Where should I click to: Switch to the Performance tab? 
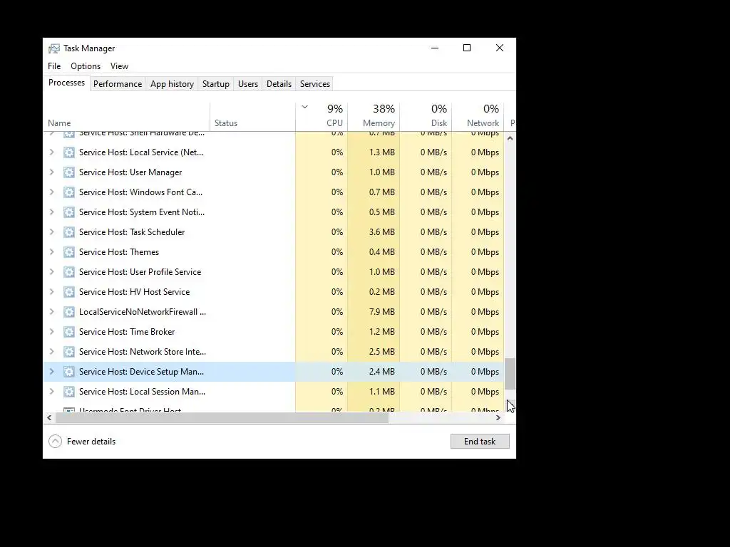tap(118, 84)
